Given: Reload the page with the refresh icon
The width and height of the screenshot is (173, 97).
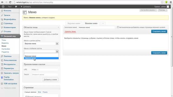Looking at the screenshot, I should (x=10, y=2).
